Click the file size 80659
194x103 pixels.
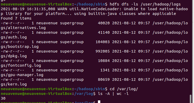[104, 79]
